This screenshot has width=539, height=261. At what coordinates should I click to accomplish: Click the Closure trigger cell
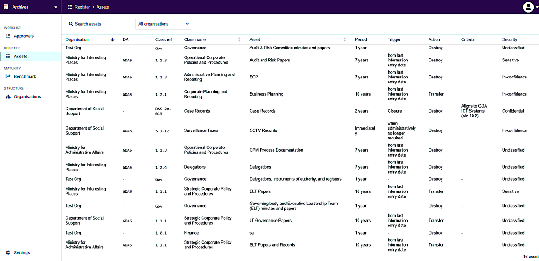[395, 111]
